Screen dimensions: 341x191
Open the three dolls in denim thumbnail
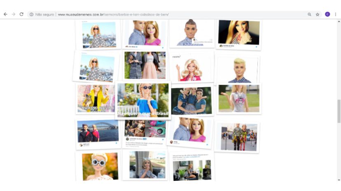pos(192,100)
